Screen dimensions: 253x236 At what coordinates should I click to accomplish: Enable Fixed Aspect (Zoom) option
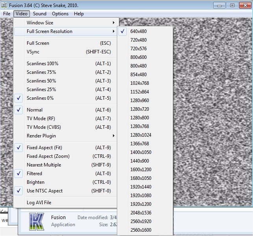[48, 156]
